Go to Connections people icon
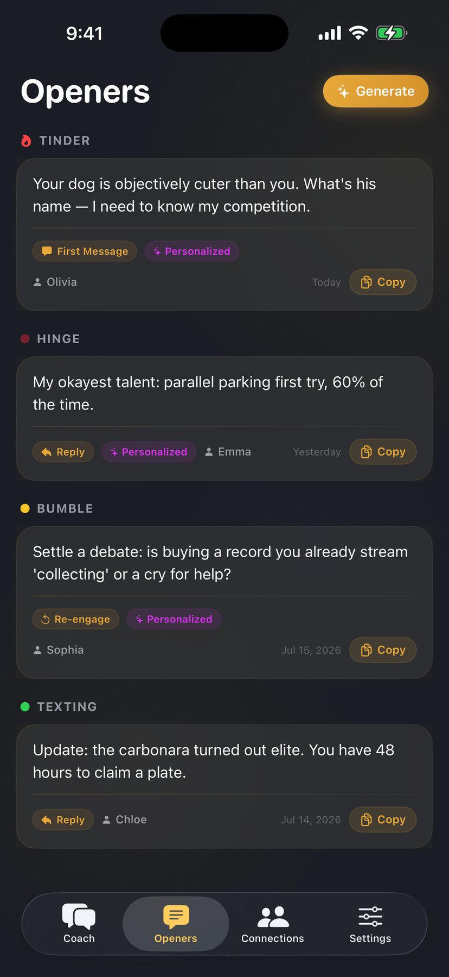 coord(273,916)
